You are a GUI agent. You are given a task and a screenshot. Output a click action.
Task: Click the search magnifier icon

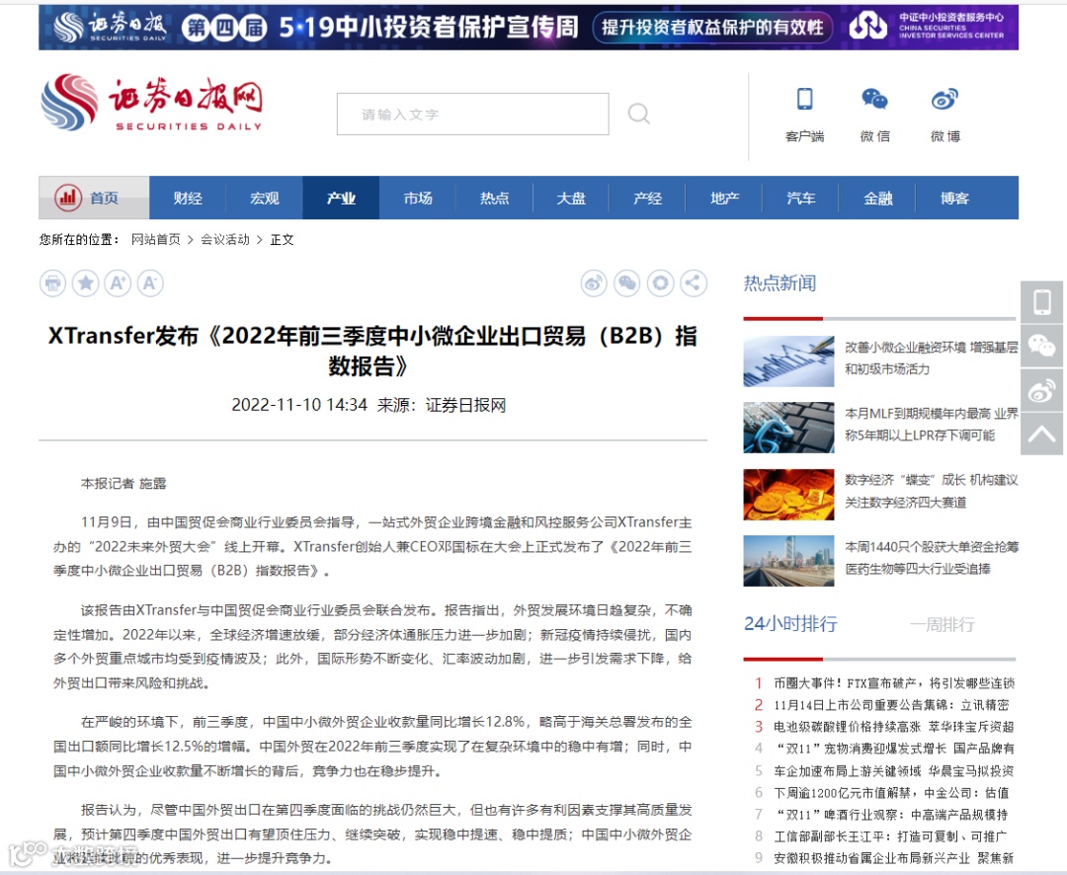point(638,114)
